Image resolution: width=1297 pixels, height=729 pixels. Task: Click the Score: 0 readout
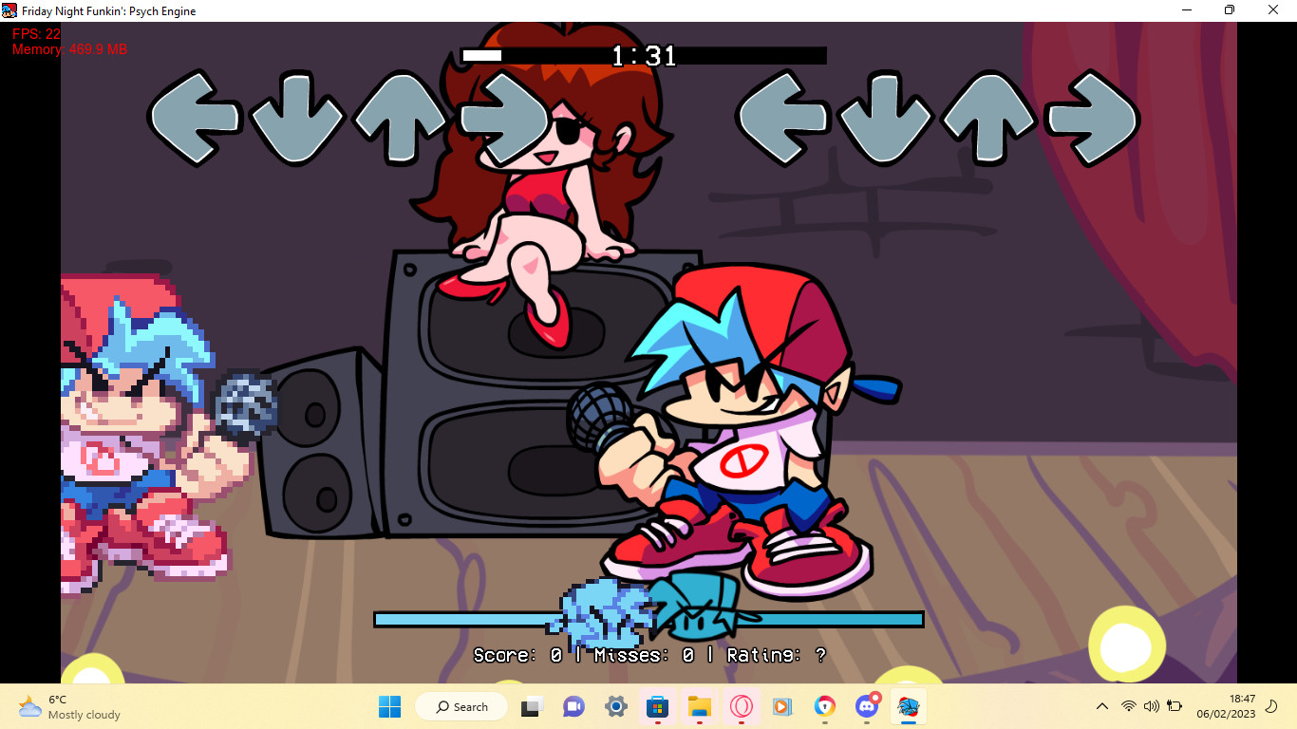[x=517, y=655]
